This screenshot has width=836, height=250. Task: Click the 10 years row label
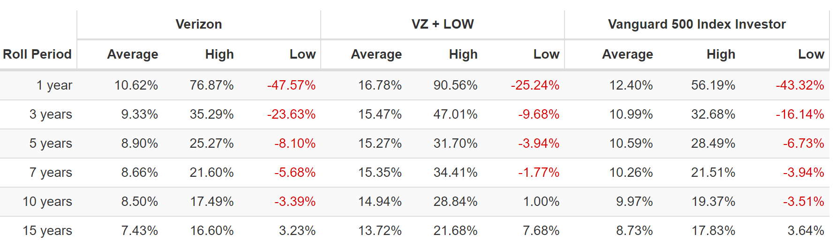(47, 202)
